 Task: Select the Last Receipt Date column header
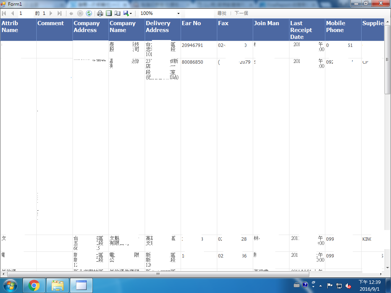pyautogui.click(x=307, y=30)
